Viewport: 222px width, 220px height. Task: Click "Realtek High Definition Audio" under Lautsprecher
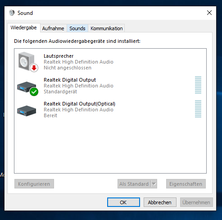[x=78, y=62]
